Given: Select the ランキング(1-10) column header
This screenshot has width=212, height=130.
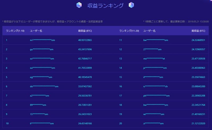Looking at the screenshot, I should coord(15,31).
